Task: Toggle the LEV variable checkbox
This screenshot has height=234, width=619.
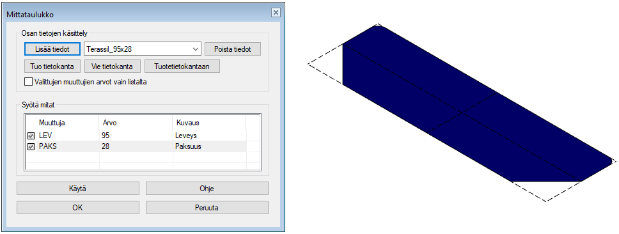Action: [31, 136]
